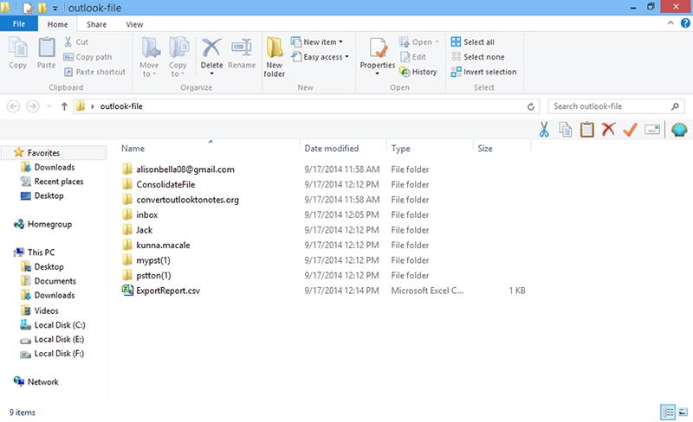Create a New folder from the ribbon

(274, 57)
